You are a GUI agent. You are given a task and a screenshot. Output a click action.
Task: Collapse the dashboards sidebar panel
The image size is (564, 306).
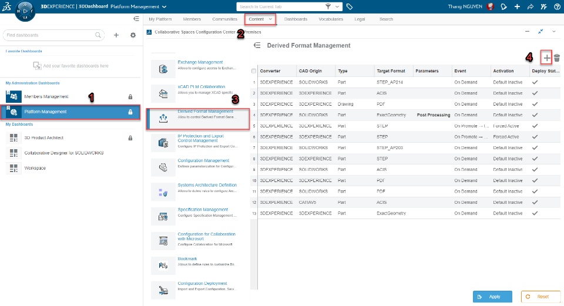coord(136,19)
